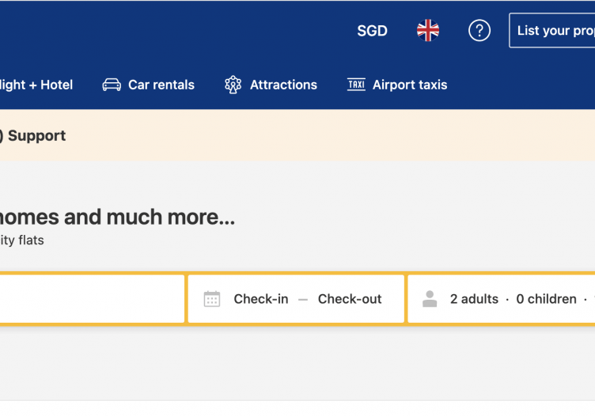Open the SGD currency selector

pos(372,31)
